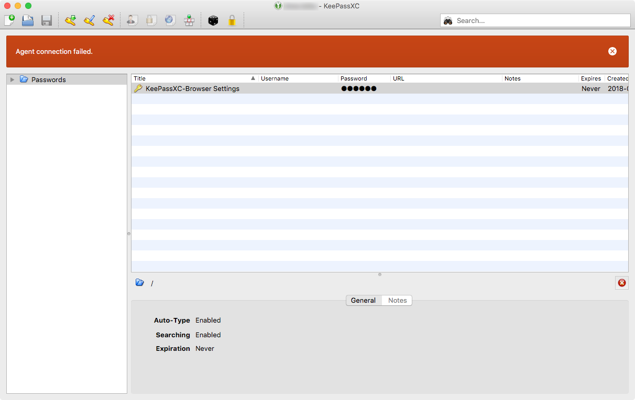Click the Expiration Never value
Image resolution: width=635 pixels, height=400 pixels.
[x=205, y=348]
